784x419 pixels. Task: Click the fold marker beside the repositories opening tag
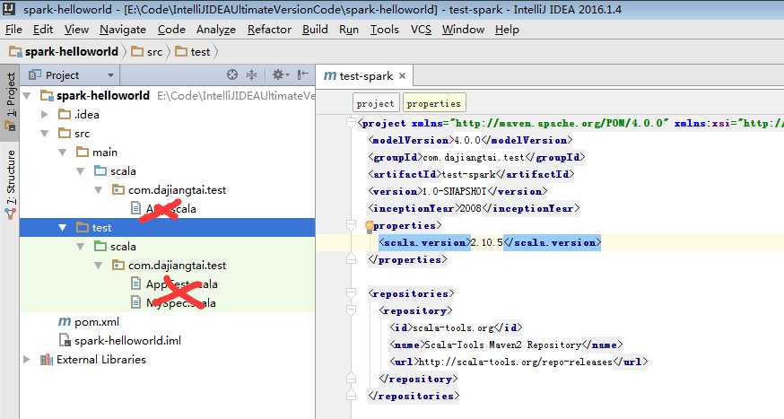pyautogui.click(x=351, y=293)
